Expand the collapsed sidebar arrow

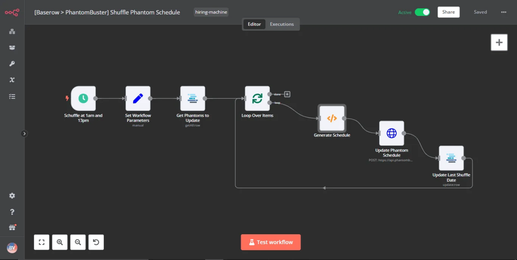(x=24, y=134)
